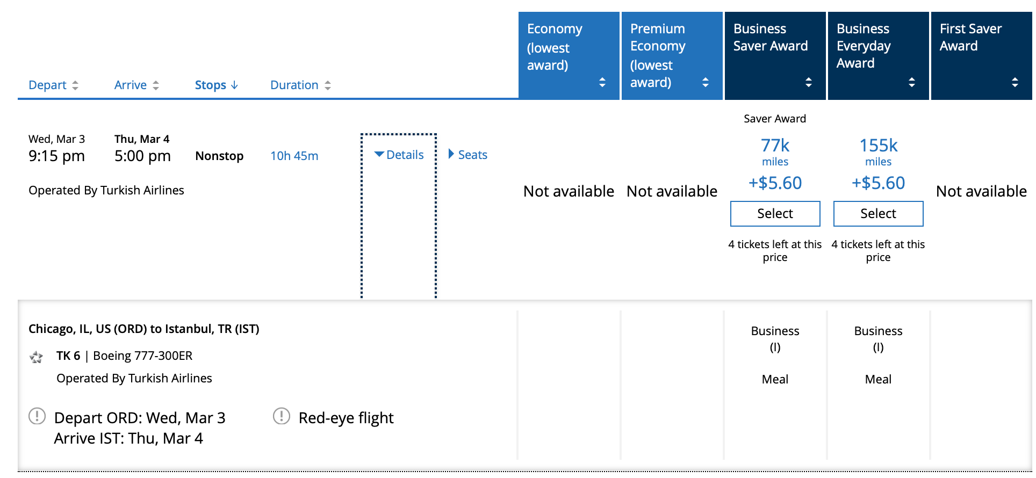Click the Business Everyday Award sort icon
The image size is (1036, 478).
(912, 83)
